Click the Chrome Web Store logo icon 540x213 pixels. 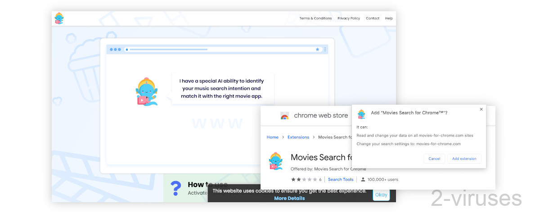tap(284, 115)
